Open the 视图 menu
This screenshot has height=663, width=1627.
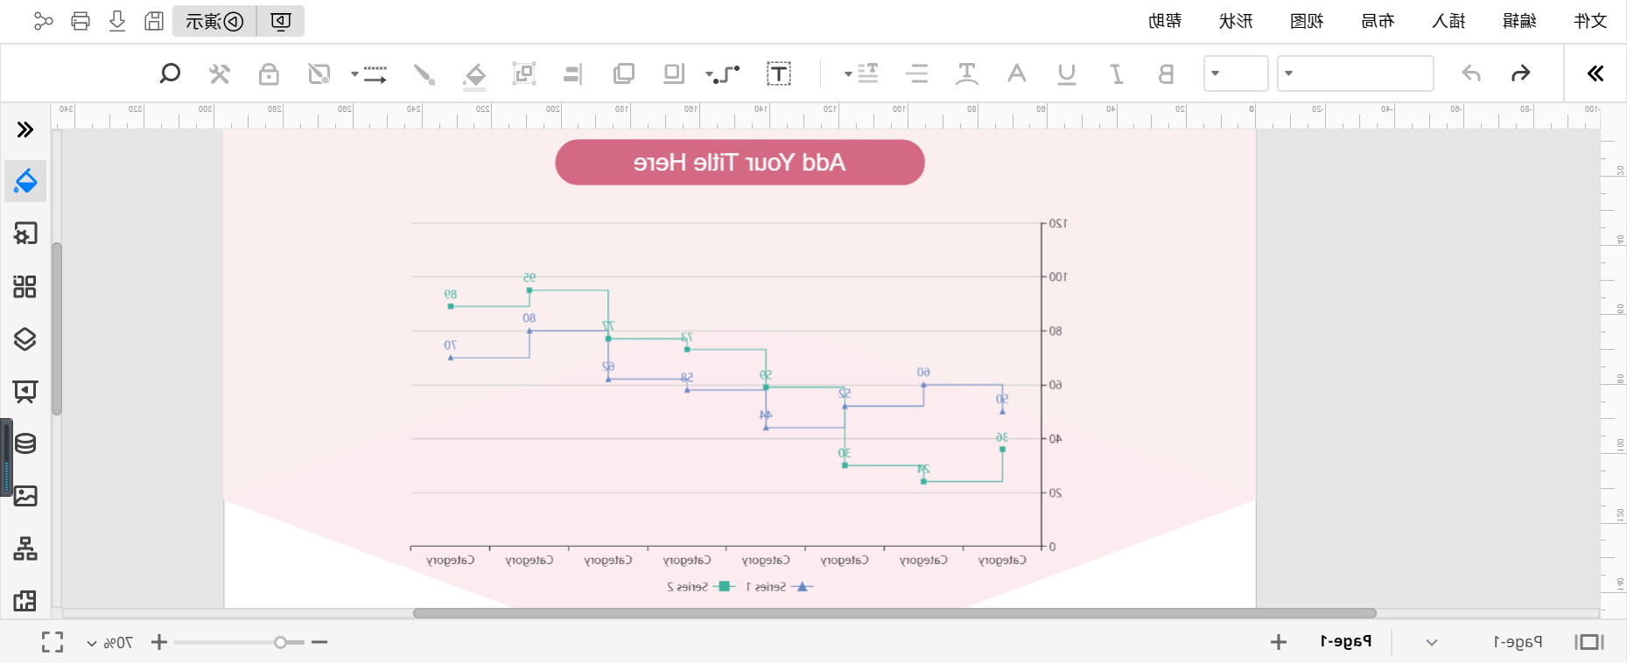click(1307, 21)
